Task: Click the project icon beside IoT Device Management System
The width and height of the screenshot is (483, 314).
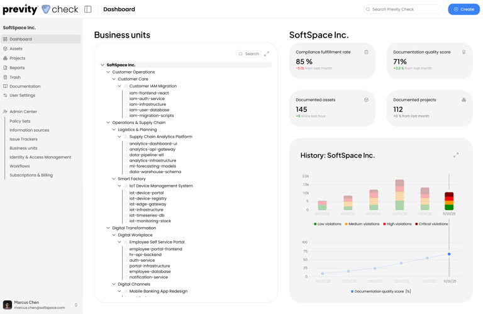Action: pyautogui.click(x=126, y=186)
